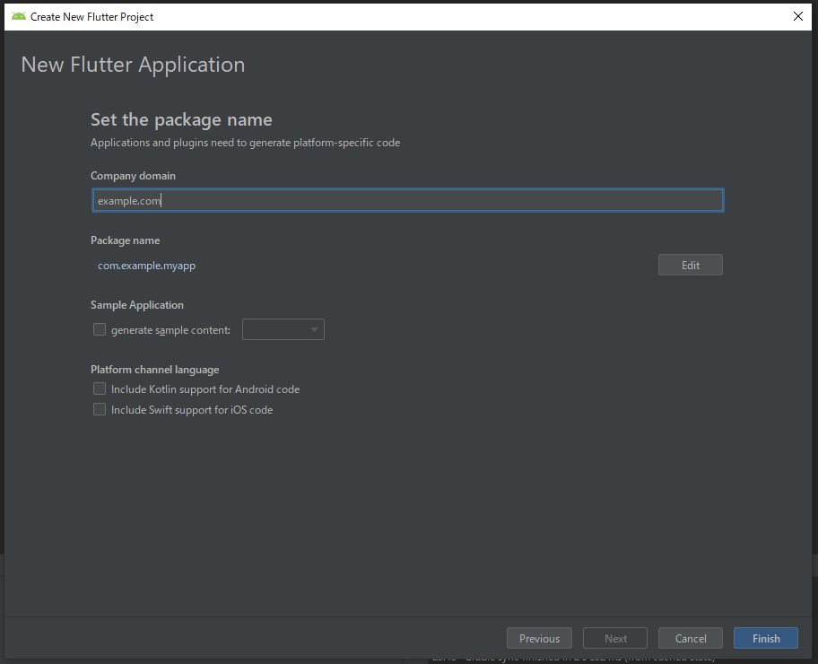Enable the generate sample content checkbox

(100, 329)
